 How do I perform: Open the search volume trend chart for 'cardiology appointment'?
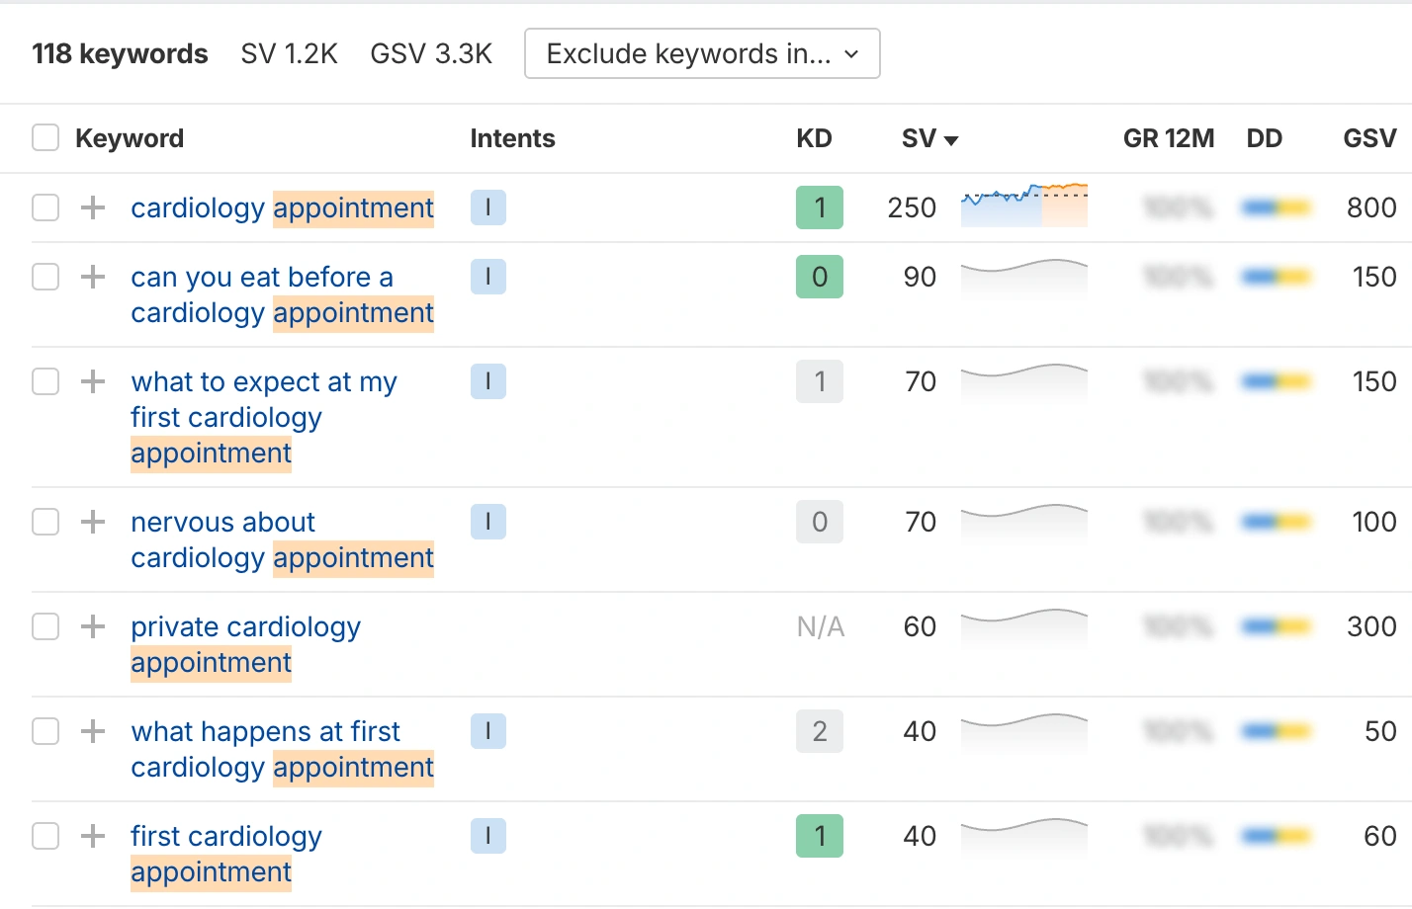pyautogui.click(x=1024, y=206)
